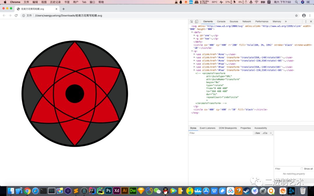Launch PyCharm from the Dock
This screenshot has width=314, height=196.
point(100,190)
